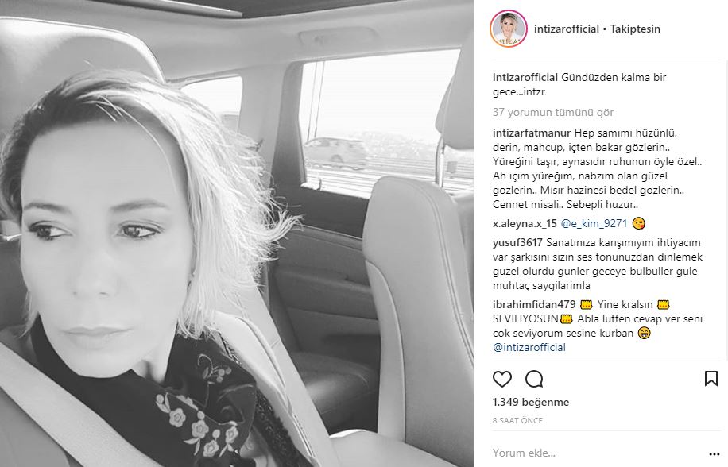
Task: Click the kissing emoji in aleyna's comment
Action: click(638, 223)
